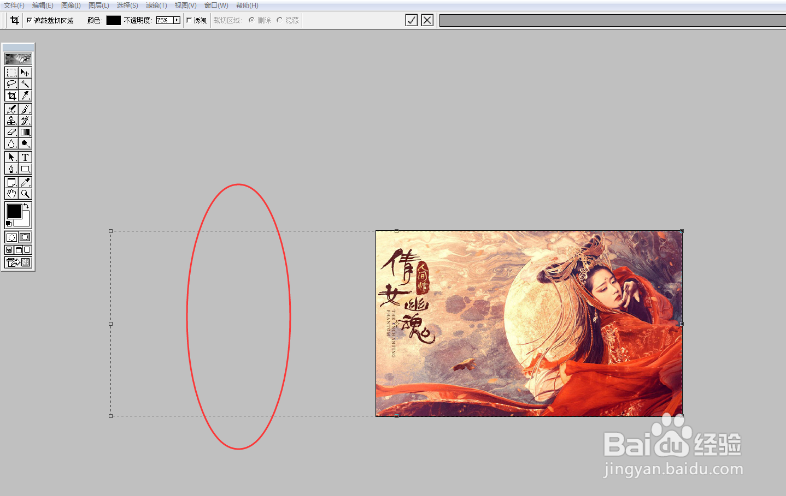Screen dimensions: 786x496
Task: Open the 编辑(E) menu
Action: point(43,5)
